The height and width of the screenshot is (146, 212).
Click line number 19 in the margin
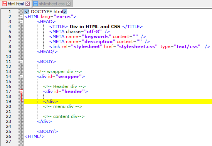coord(8,101)
